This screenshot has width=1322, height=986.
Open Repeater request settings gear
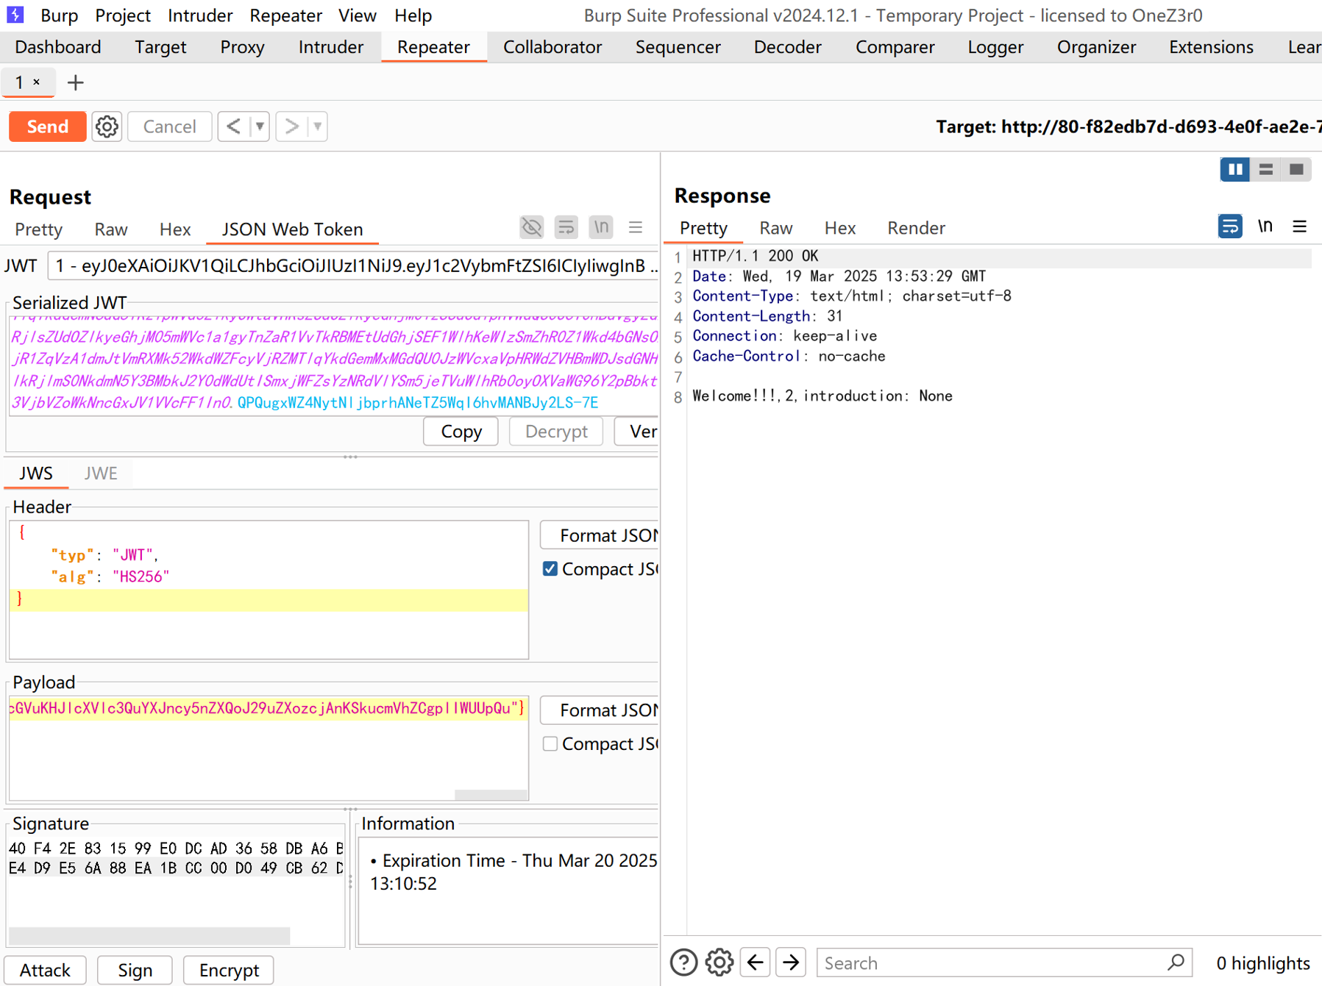click(107, 126)
